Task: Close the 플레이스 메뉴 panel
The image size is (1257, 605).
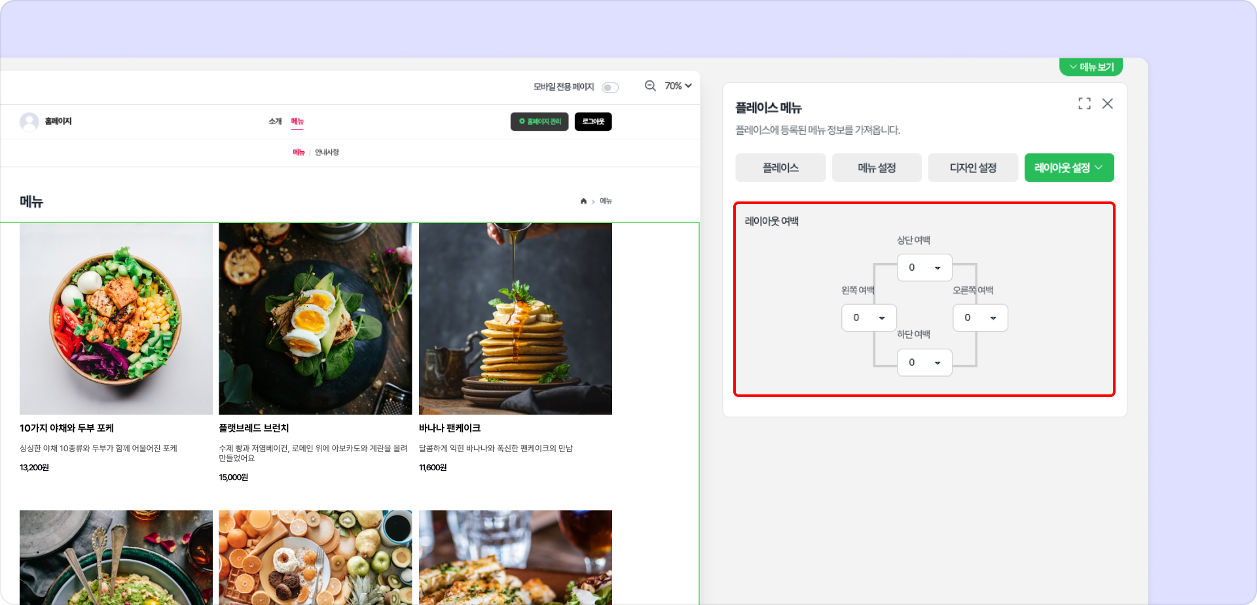Action: point(1108,103)
